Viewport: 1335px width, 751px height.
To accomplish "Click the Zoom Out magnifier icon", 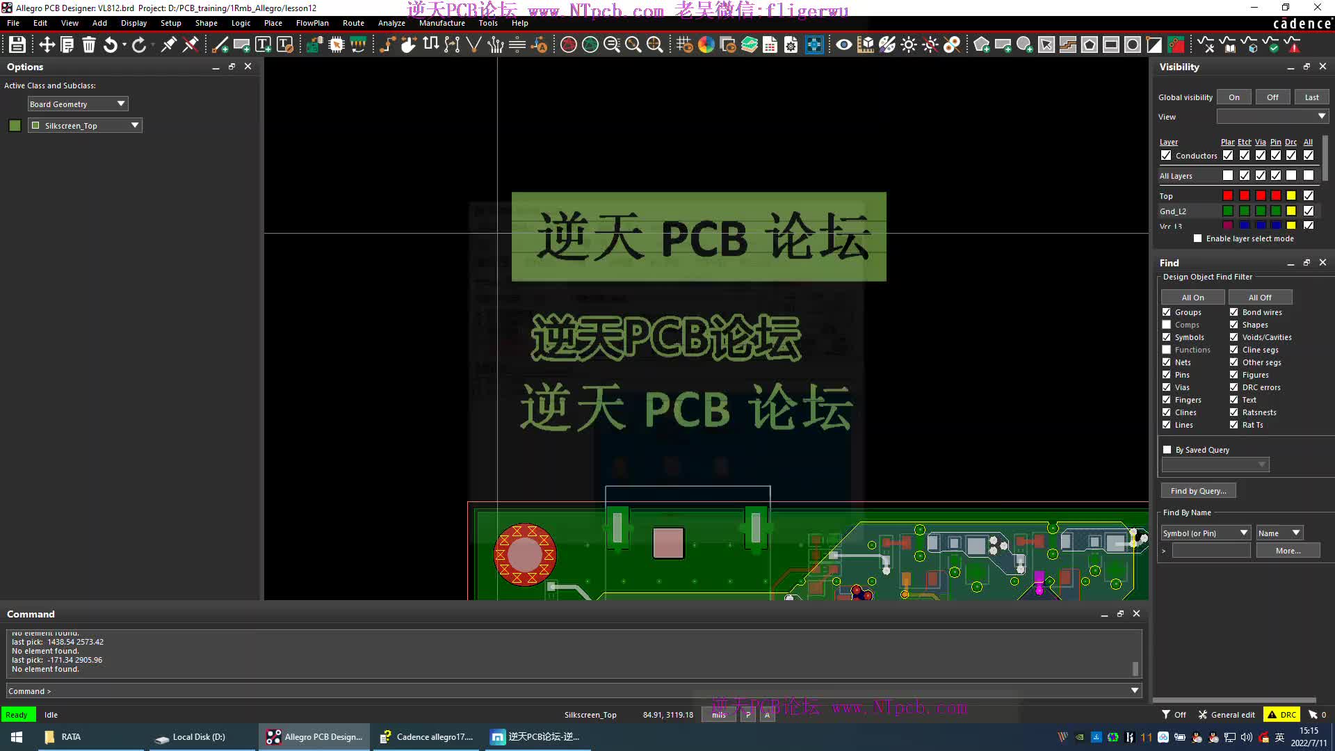I will coord(612,45).
